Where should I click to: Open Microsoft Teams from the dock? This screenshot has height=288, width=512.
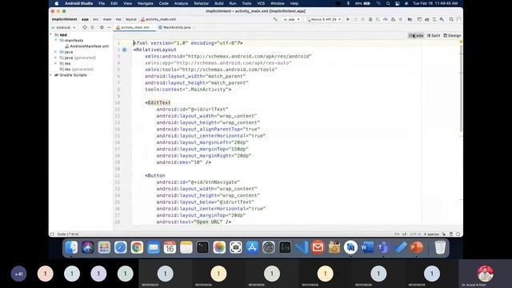pos(383,247)
